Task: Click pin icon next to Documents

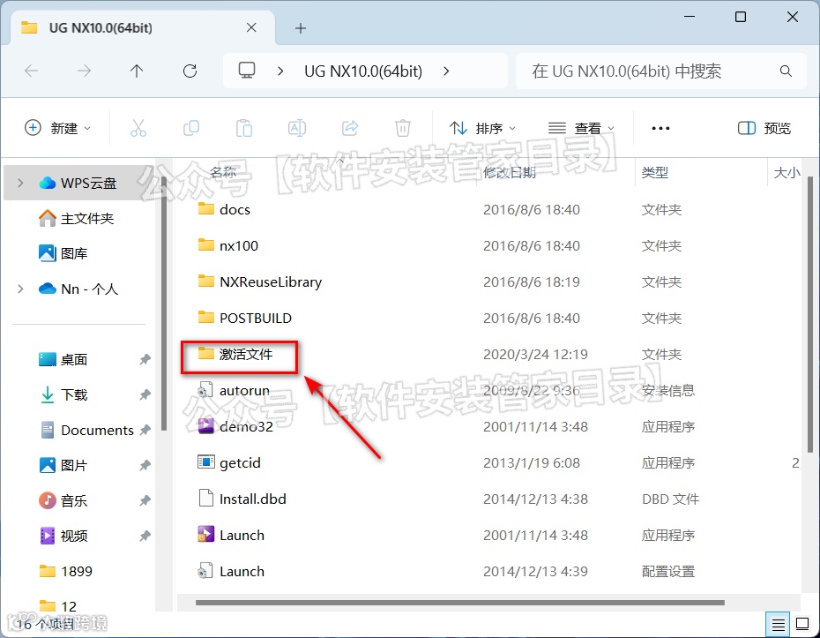Action: 145,431
